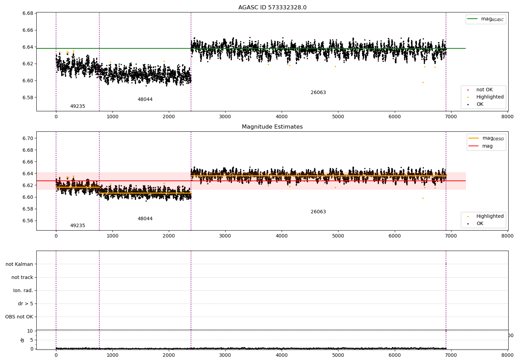The image size is (519, 363).
Task: Click the 6.58 tick in the AGASC ID plot
Action: tap(28, 97)
